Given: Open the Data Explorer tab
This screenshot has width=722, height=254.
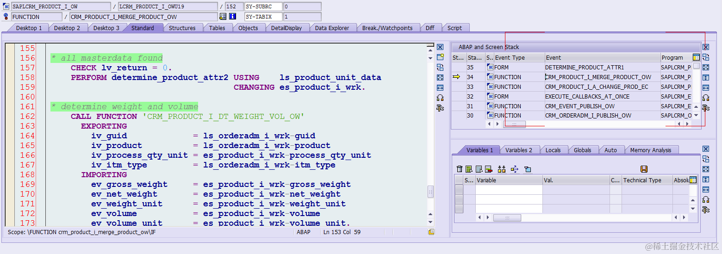Looking at the screenshot, I should [x=332, y=28].
